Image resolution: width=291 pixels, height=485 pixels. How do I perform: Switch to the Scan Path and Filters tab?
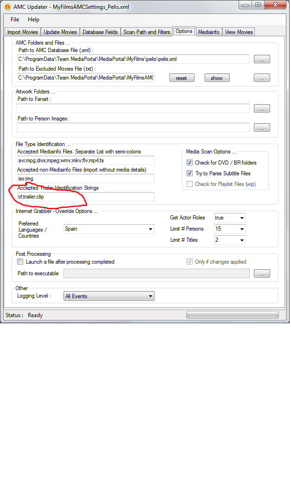(146, 32)
